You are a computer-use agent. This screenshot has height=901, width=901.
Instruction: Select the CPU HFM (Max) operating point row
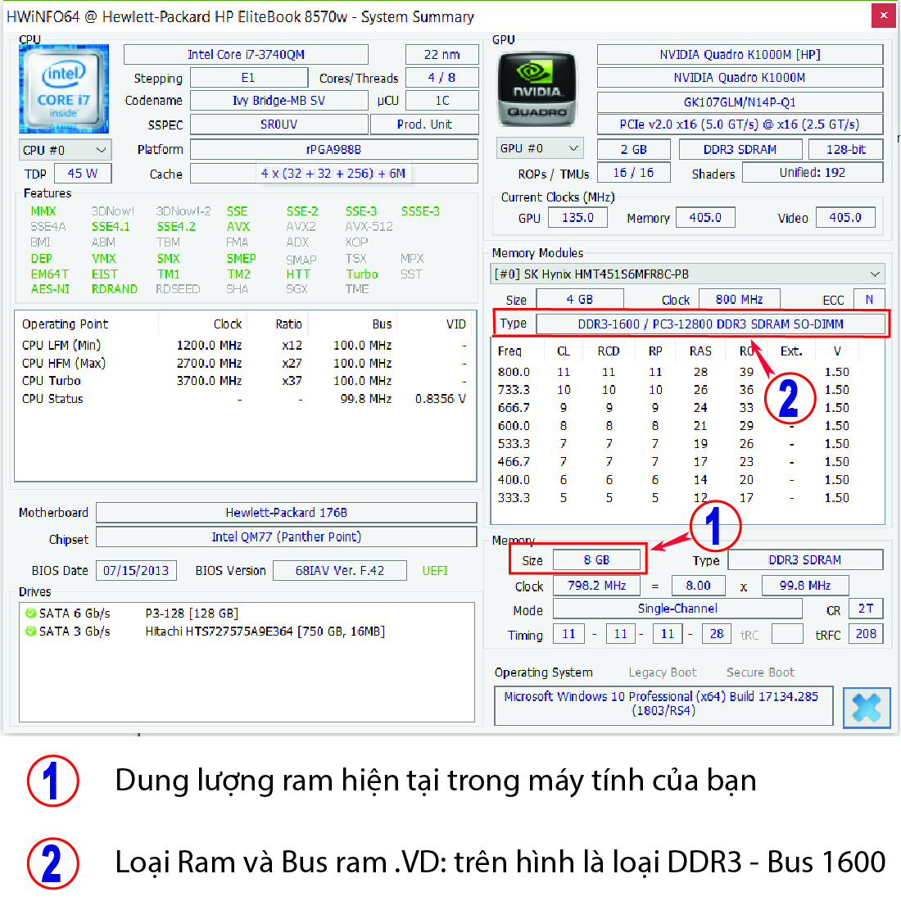point(244,363)
